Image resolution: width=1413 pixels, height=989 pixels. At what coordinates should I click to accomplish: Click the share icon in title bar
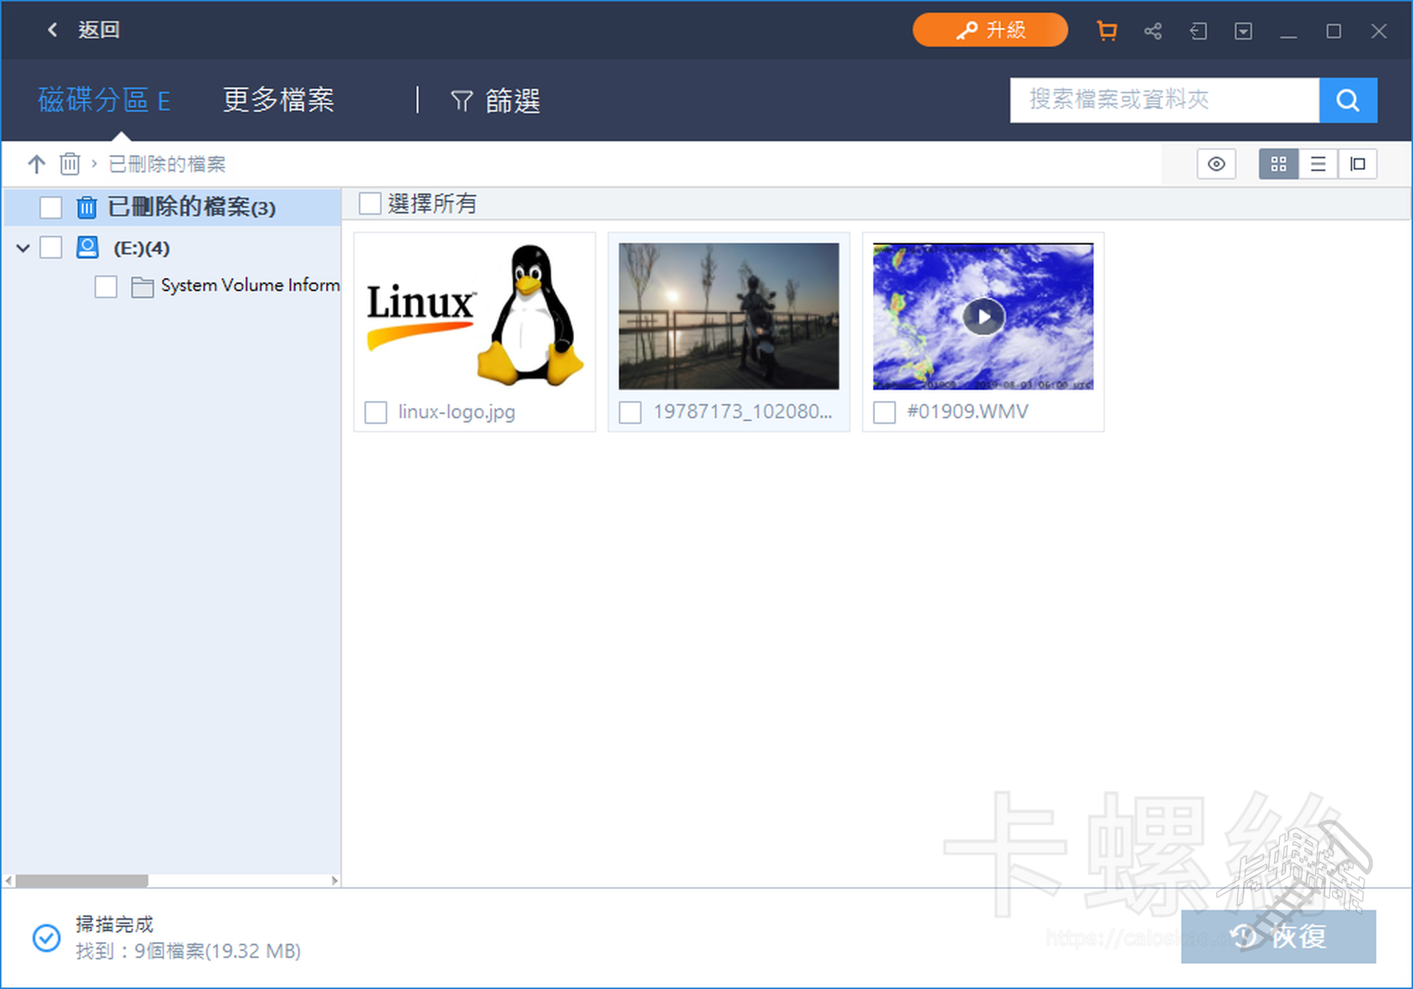coord(1152,31)
